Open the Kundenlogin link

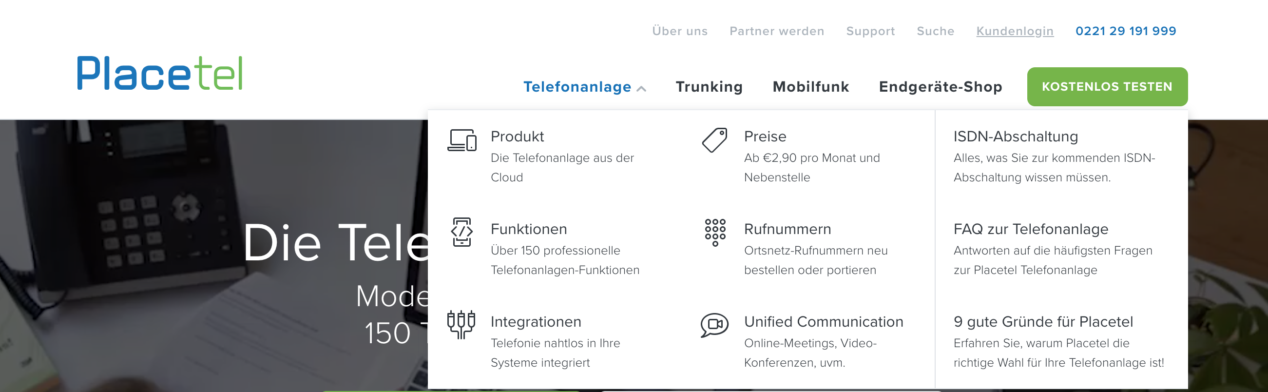[x=1015, y=31]
